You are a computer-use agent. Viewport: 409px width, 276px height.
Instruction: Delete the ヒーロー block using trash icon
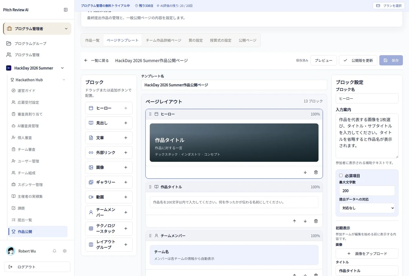tap(316, 172)
